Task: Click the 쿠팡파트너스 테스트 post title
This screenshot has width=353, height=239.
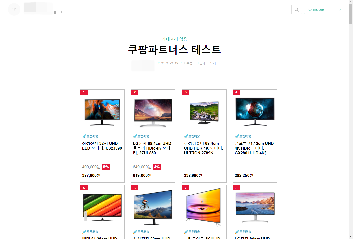Action: click(174, 50)
